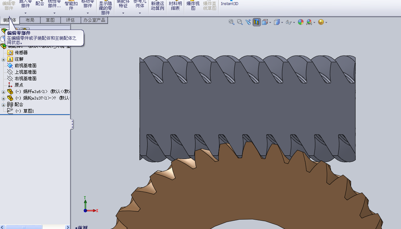This screenshot has height=229, width=401.
Task: Click Insert Components (插入零部件) tool
Action: (25, 4)
